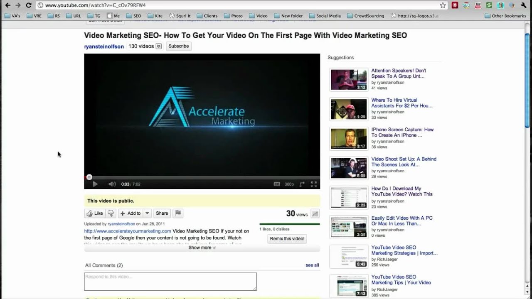Open the Photo bookmark folder
The height and width of the screenshot is (299, 532).
[x=233, y=16]
